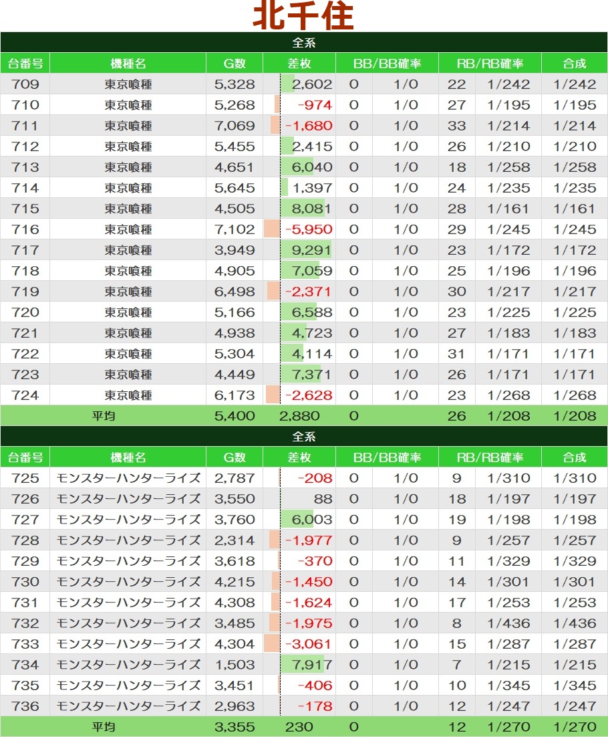This screenshot has width=608, height=737.
Task: Click the -1,680 difference value
Action: click(x=309, y=126)
